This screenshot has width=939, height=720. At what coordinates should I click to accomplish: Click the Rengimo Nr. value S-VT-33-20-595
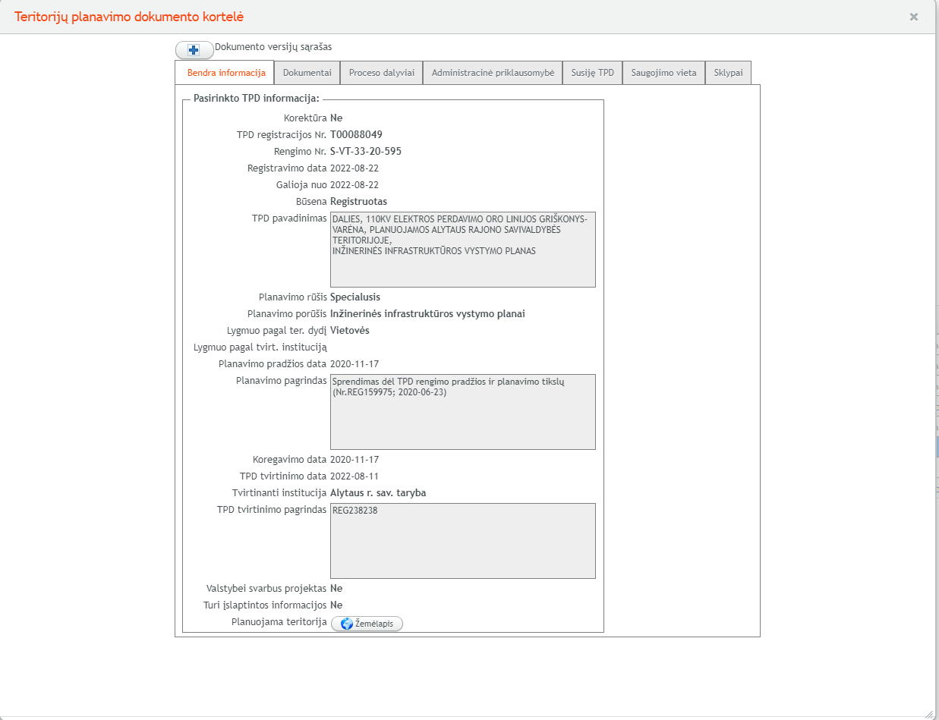click(x=365, y=152)
